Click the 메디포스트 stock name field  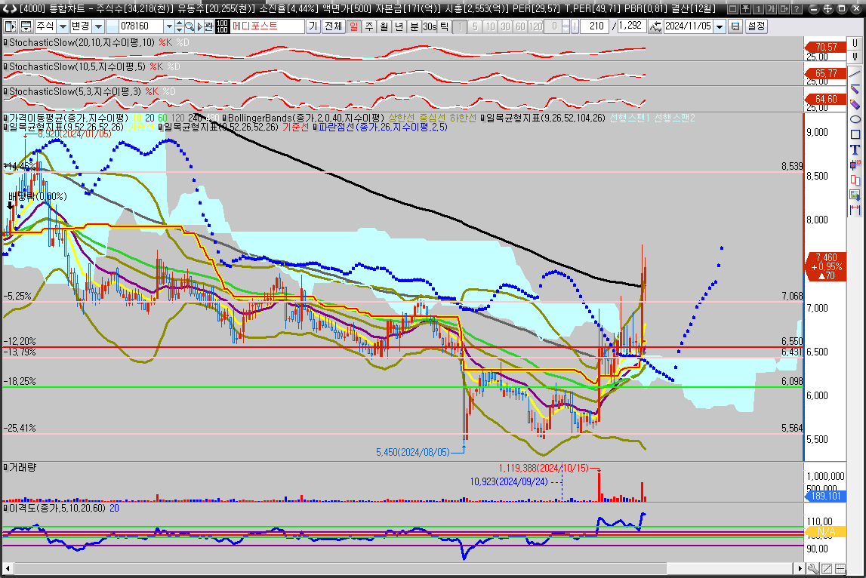267,26
